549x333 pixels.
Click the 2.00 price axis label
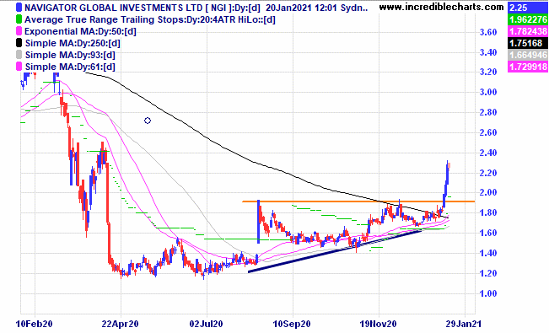[488, 192]
